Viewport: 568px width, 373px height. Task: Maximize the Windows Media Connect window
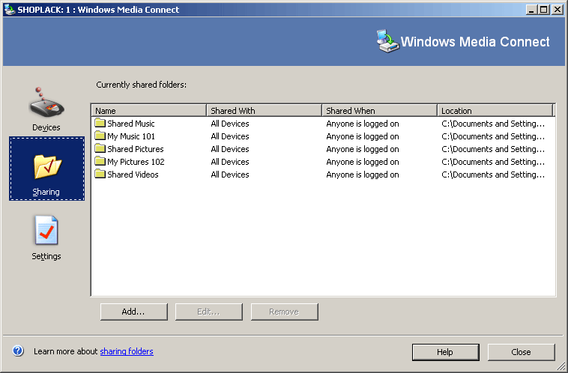[x=544, y=10]
